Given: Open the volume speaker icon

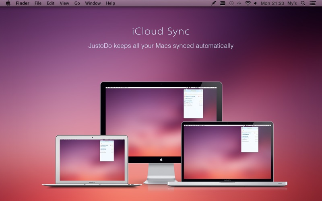Looking at the screenshot, I should pos(255,3).
